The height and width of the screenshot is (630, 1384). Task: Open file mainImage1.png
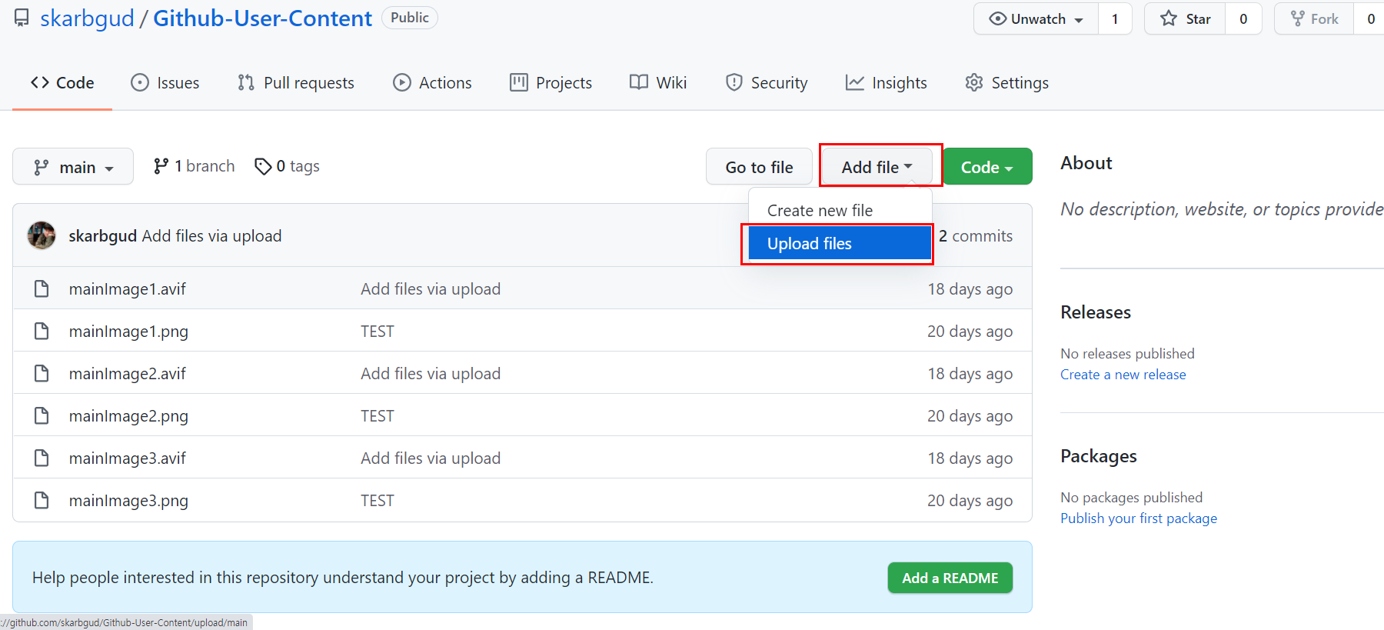(128, 331)
